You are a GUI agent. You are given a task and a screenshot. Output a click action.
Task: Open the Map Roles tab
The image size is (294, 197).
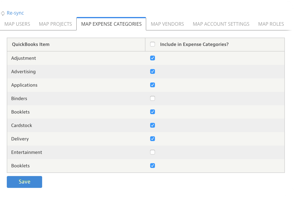tap(271, 24)
